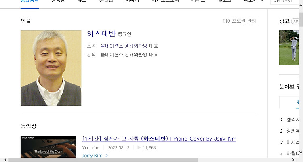Screen dimensions: 303x162
Task: Open the 기간전체 period dropdown
Action: (x=284, y=1)
